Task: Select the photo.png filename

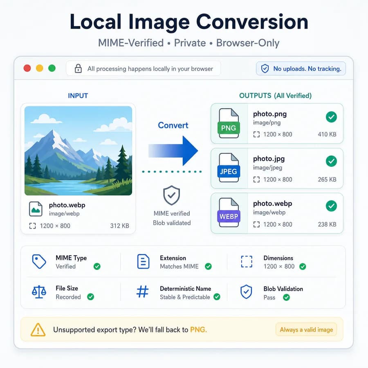Action: coord(270,114)
